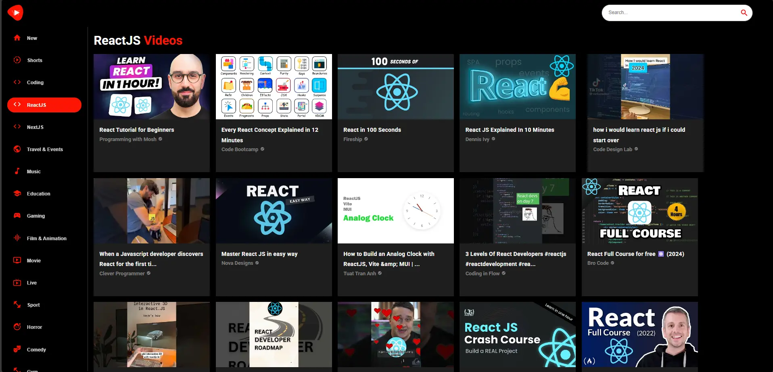This screenshot has width=773, height=372.
Task: Click verified badge next to Dennis Ivy
Action: point(493,139)
